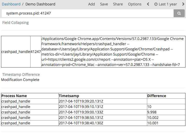Open the Share menu
186x134 pixels.
point(118,4)
